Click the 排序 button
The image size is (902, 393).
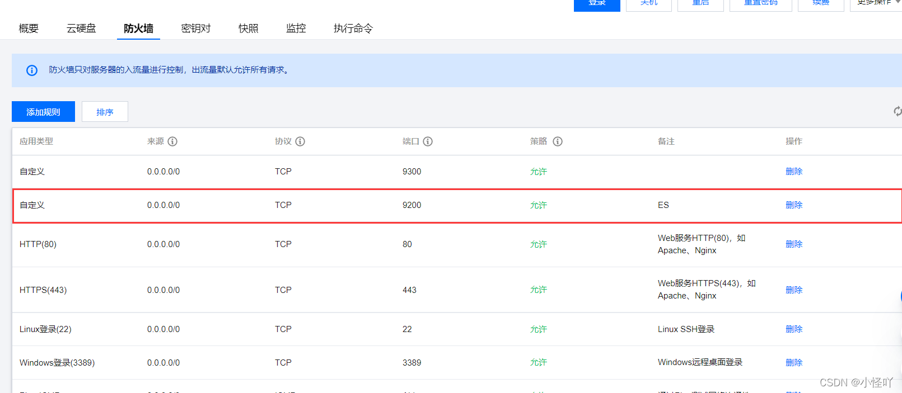point(105,112)
